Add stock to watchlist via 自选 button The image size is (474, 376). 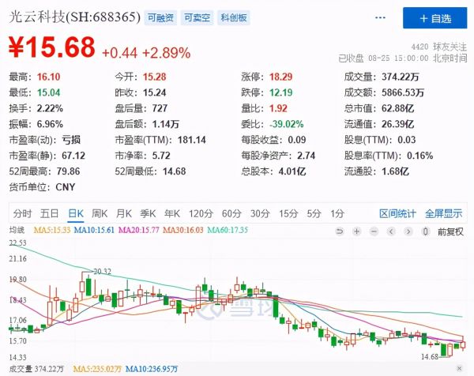click(x=434, y=18)
